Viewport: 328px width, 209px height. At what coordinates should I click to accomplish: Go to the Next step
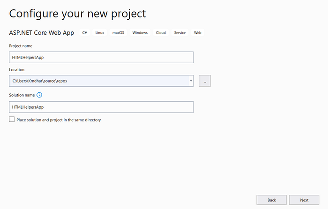tap(304, 200)
